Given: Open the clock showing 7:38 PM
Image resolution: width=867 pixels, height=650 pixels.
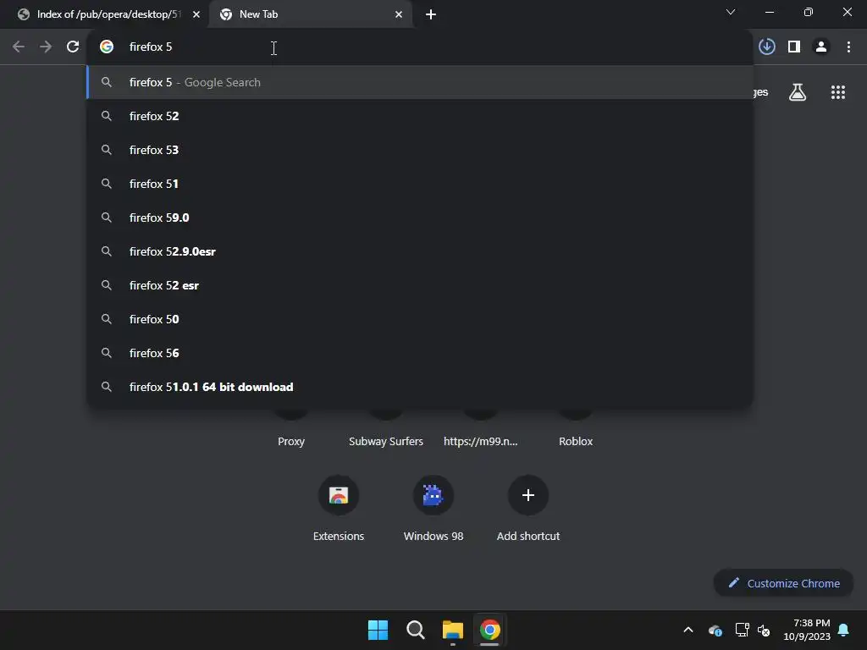Looking at the screenshot, I should (x=807, y=630).
